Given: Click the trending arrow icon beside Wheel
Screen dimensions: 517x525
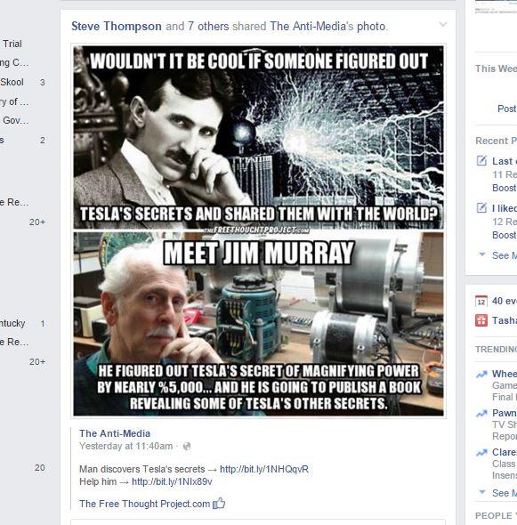Looking at the screenshot, I should [481, 375].
